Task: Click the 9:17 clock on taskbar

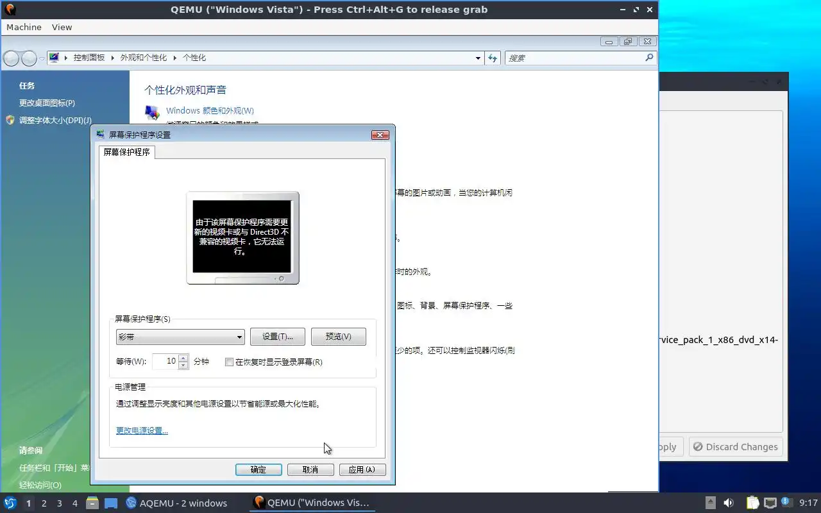Action: [809, 503]
